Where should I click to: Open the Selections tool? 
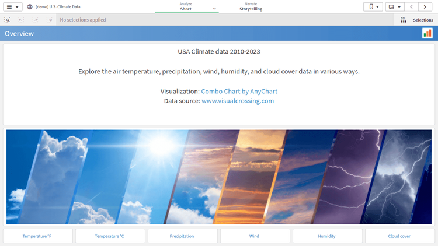point(417,20)
